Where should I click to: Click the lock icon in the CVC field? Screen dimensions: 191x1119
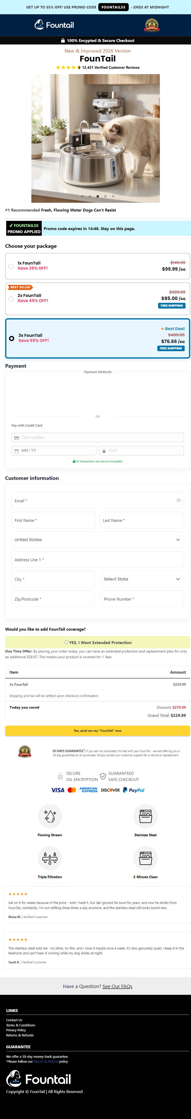tap(104, 451)
